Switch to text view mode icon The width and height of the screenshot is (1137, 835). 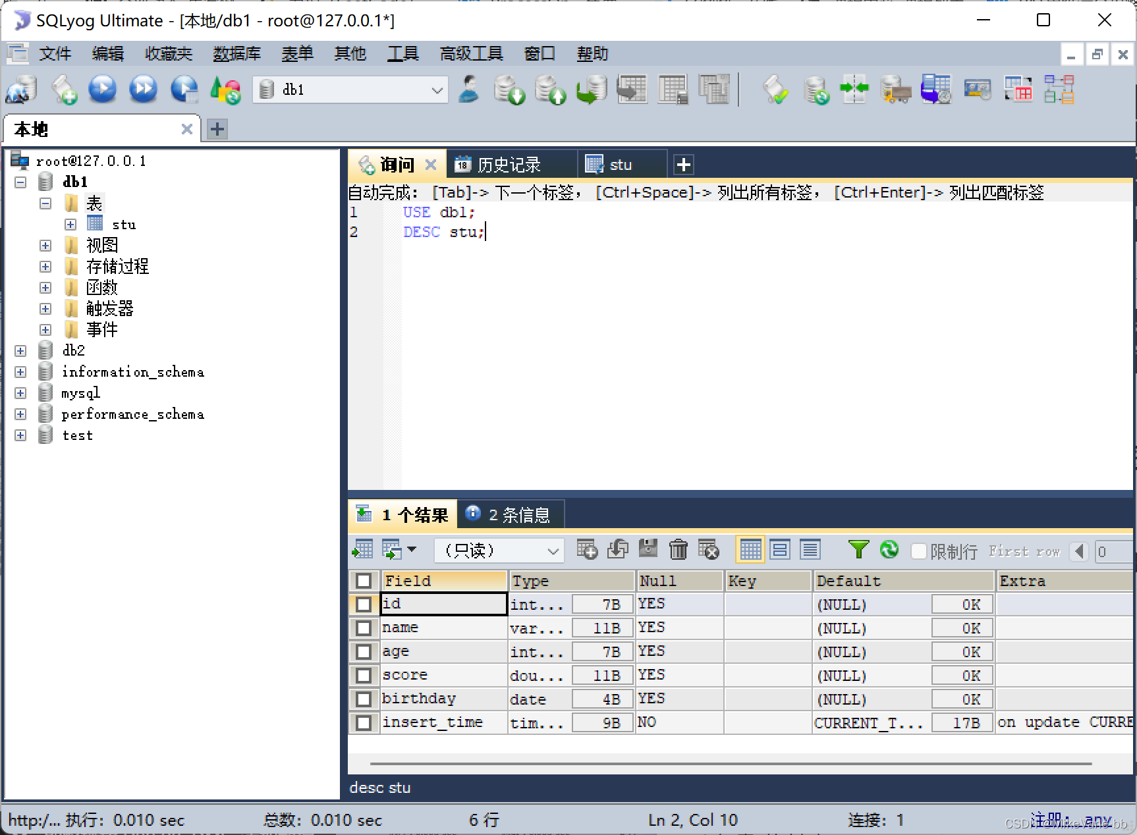810,549
